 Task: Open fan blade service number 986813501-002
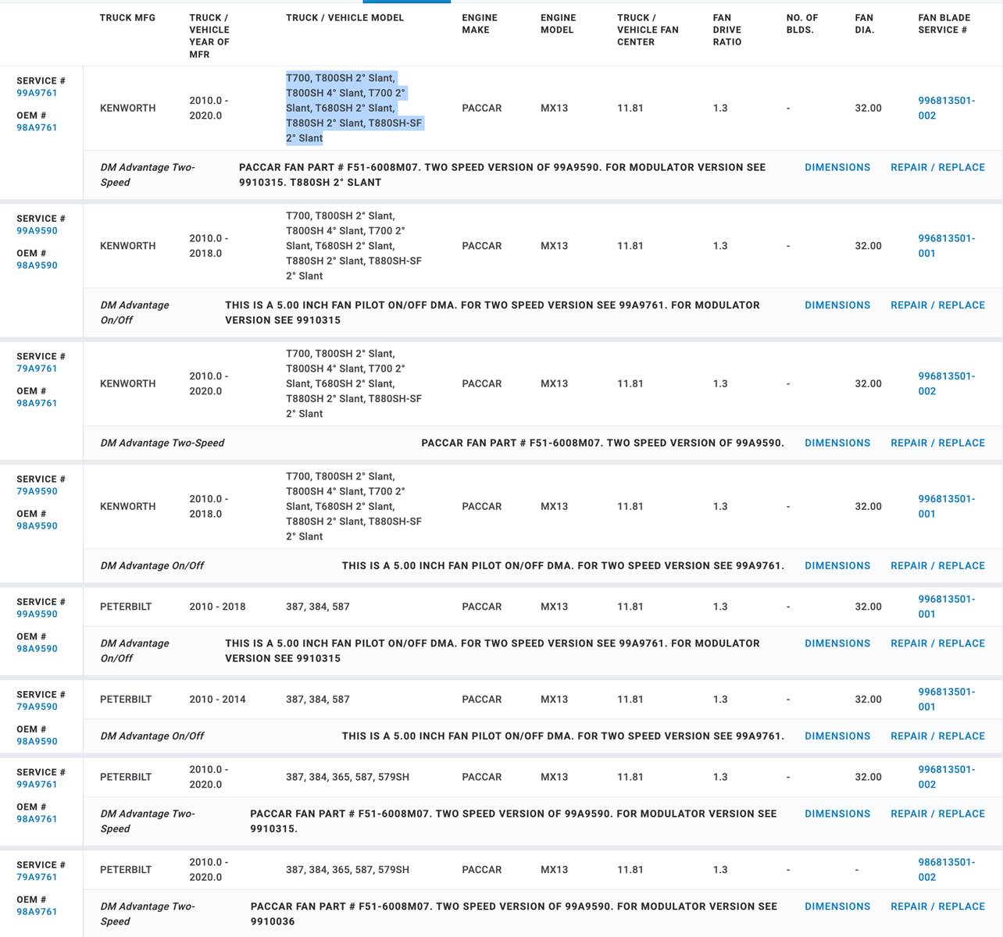946,869
